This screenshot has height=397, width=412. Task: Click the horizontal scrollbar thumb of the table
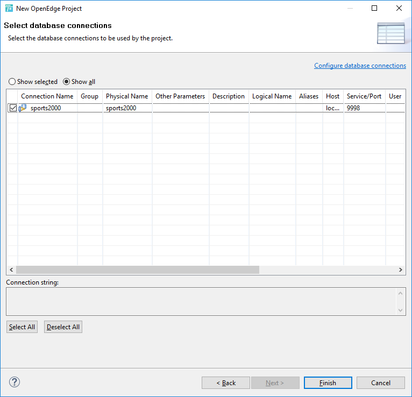pos(138,270)
